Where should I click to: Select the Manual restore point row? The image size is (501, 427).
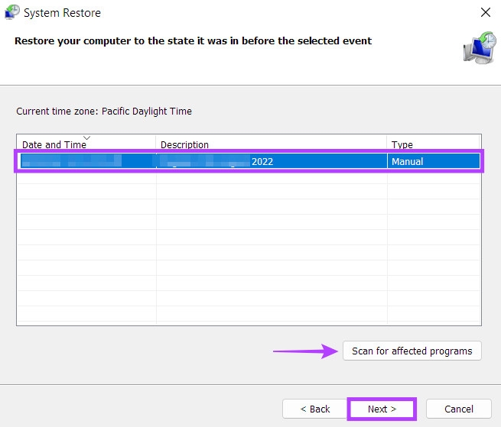(250, 161)
